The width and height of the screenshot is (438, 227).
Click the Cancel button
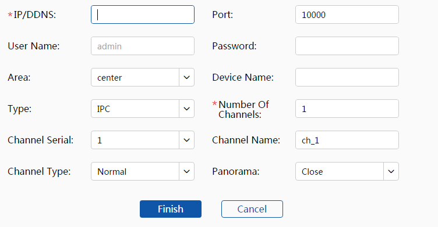click(x=252, y=209)
